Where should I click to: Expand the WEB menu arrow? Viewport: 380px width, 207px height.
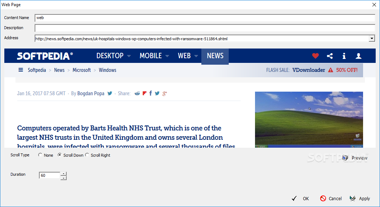click(x=196, y=56)
